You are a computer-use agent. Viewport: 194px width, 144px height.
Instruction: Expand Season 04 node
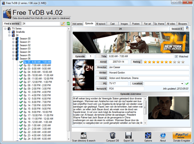point(13,52)
